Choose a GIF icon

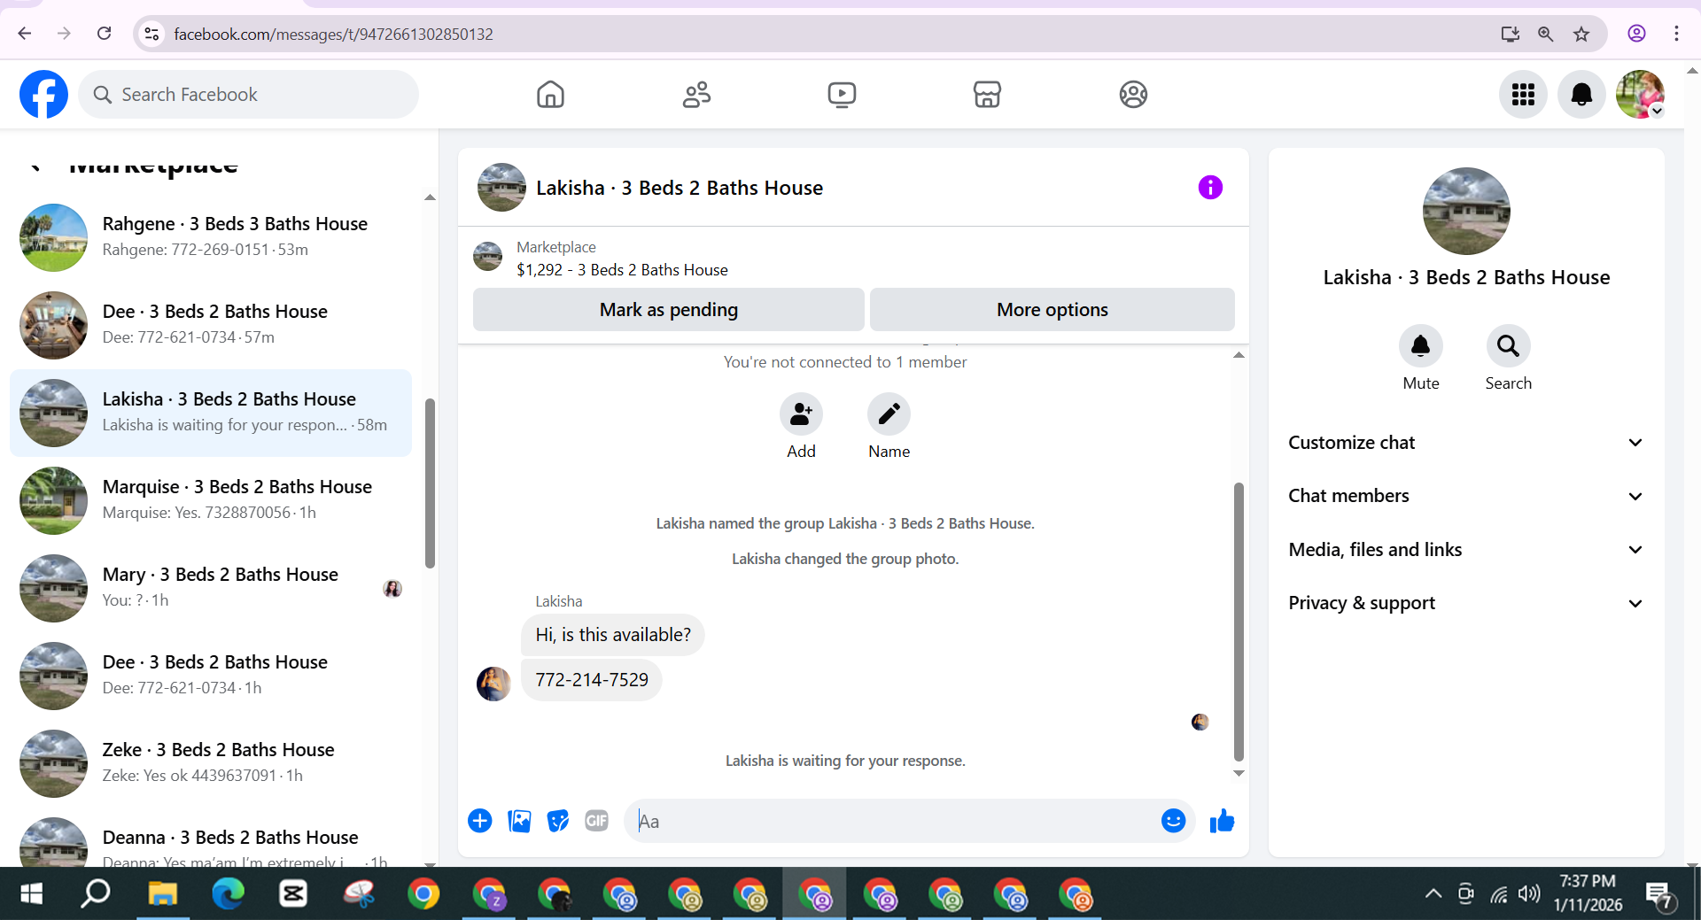[x=597, y=821]
